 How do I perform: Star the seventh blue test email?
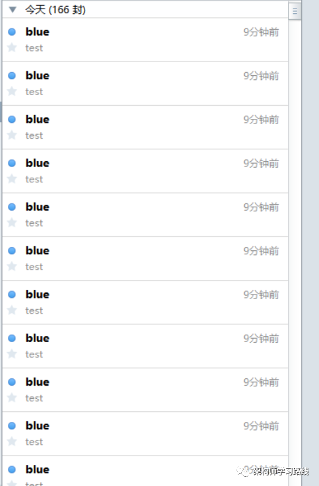click(x=12, y=310)
